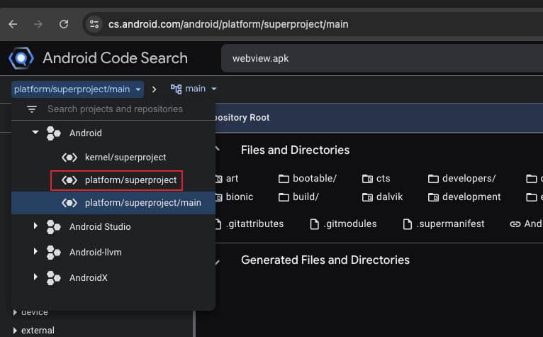
Task: Click the Android Code Search logo icon
Action: tap(21, 58)
